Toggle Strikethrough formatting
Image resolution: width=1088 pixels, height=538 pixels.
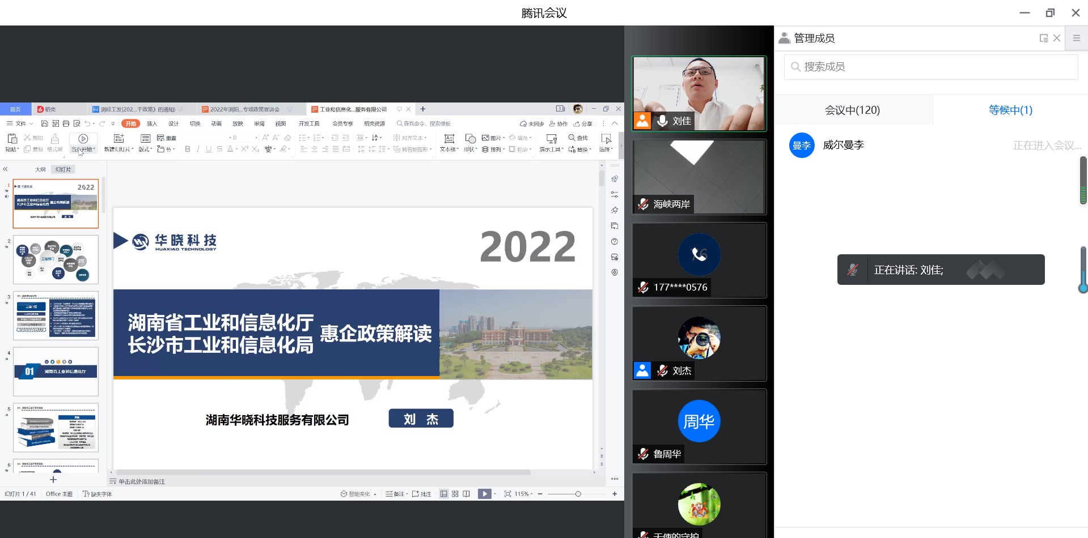219,149
